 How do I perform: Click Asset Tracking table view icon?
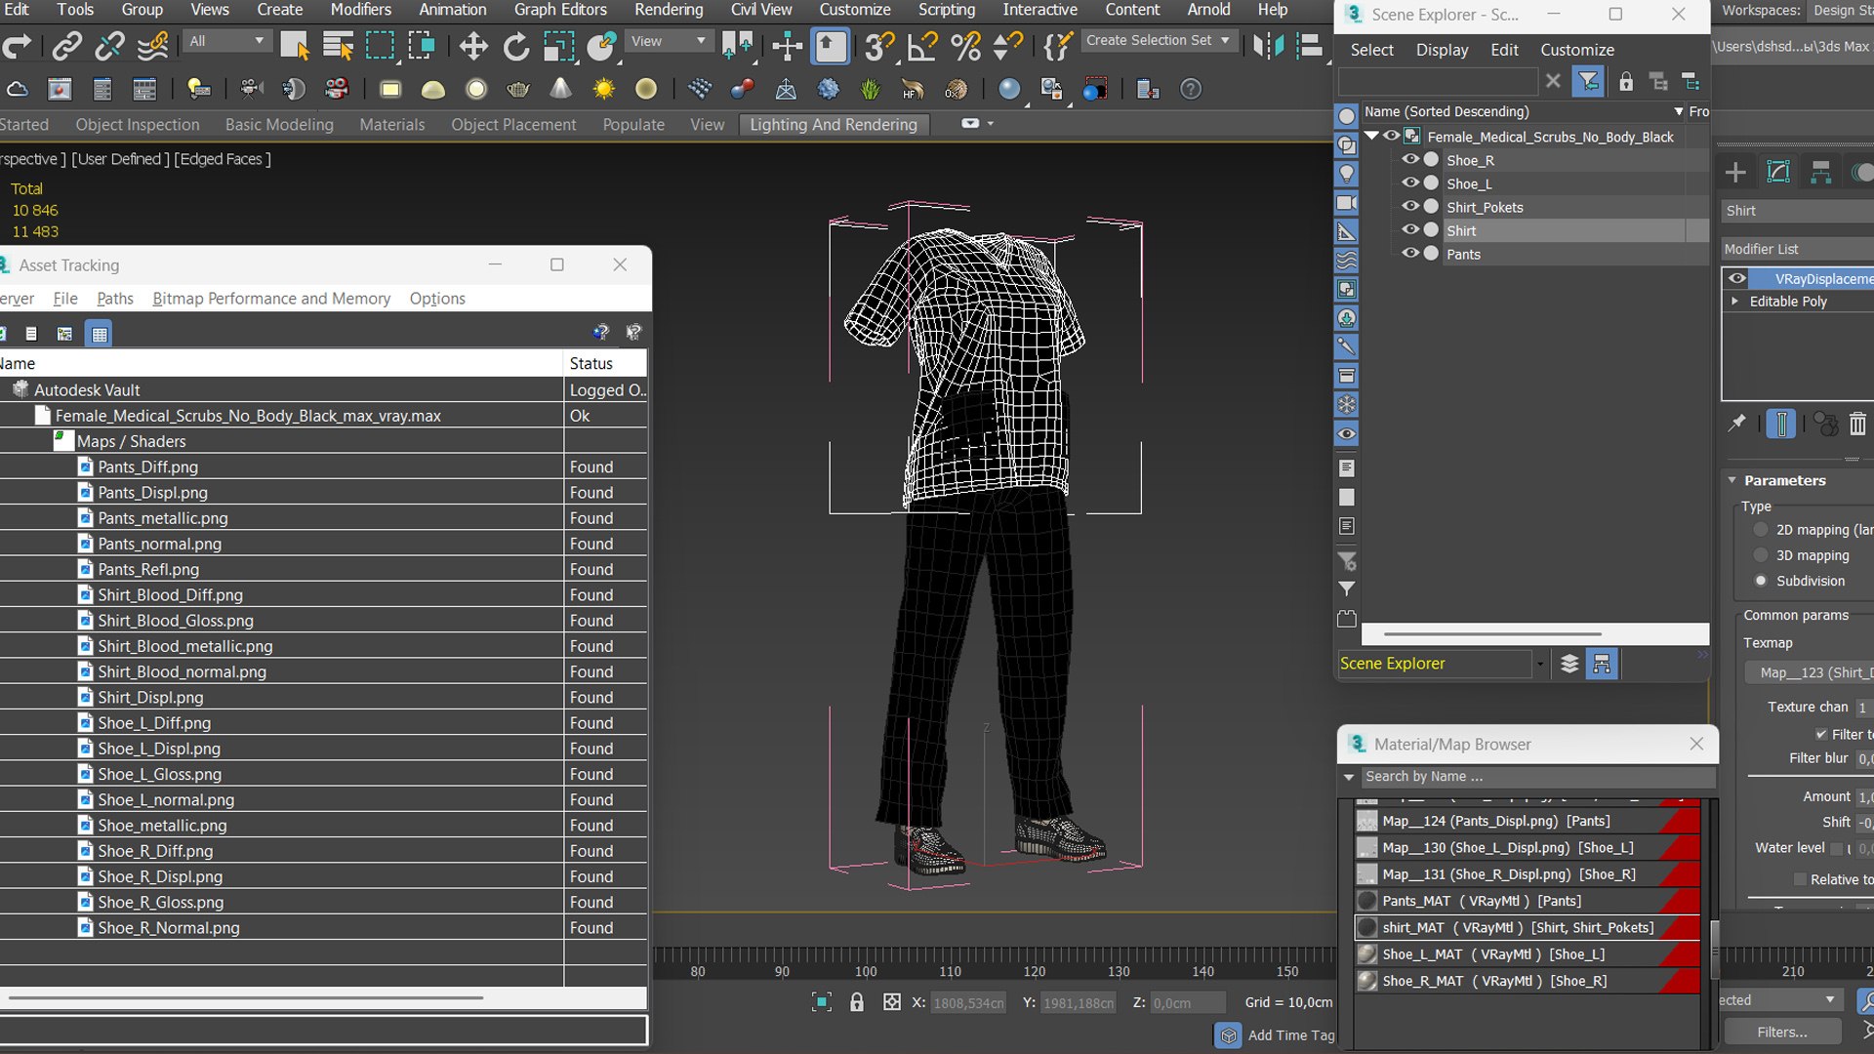tap(100, 334)
